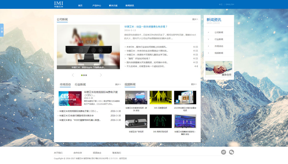Open 行业新闻 in the 新闻资讯 sidebar
The width and height of the screenshot is (288, 164).
pyautogui.click(x=219, y=39)
